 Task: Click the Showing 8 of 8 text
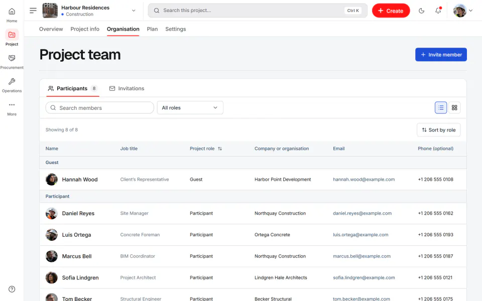61,129
